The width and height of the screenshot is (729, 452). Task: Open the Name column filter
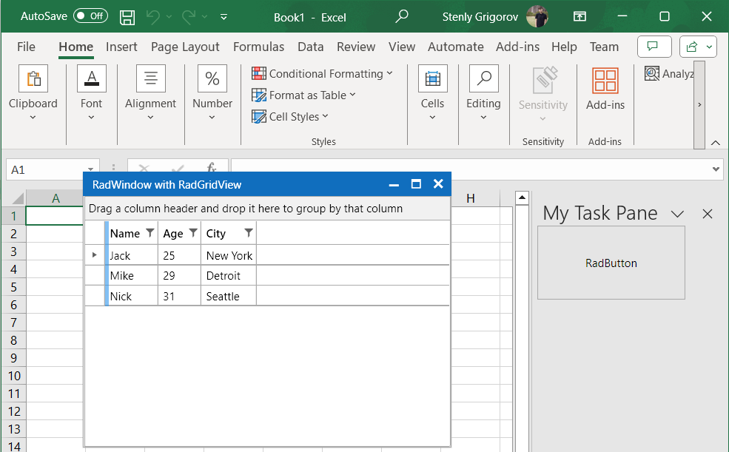coord(150,233)
